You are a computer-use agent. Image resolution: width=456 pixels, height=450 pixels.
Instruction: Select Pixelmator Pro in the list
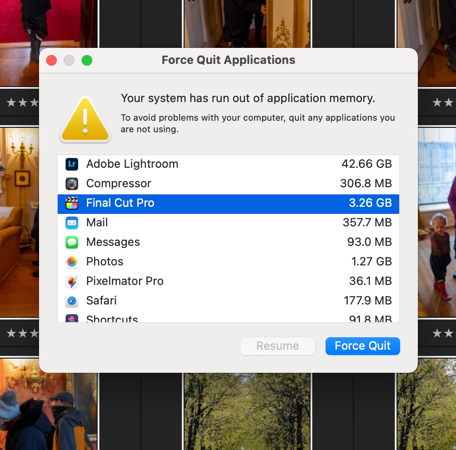point(228,281)
